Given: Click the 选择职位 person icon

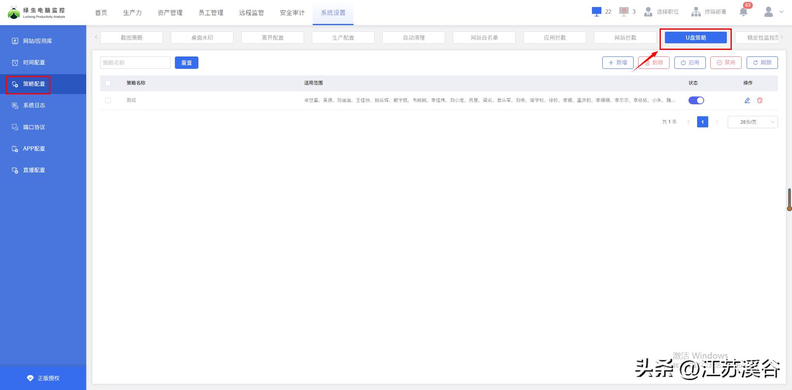Looking at the screenshot, I should click(648, 12).
